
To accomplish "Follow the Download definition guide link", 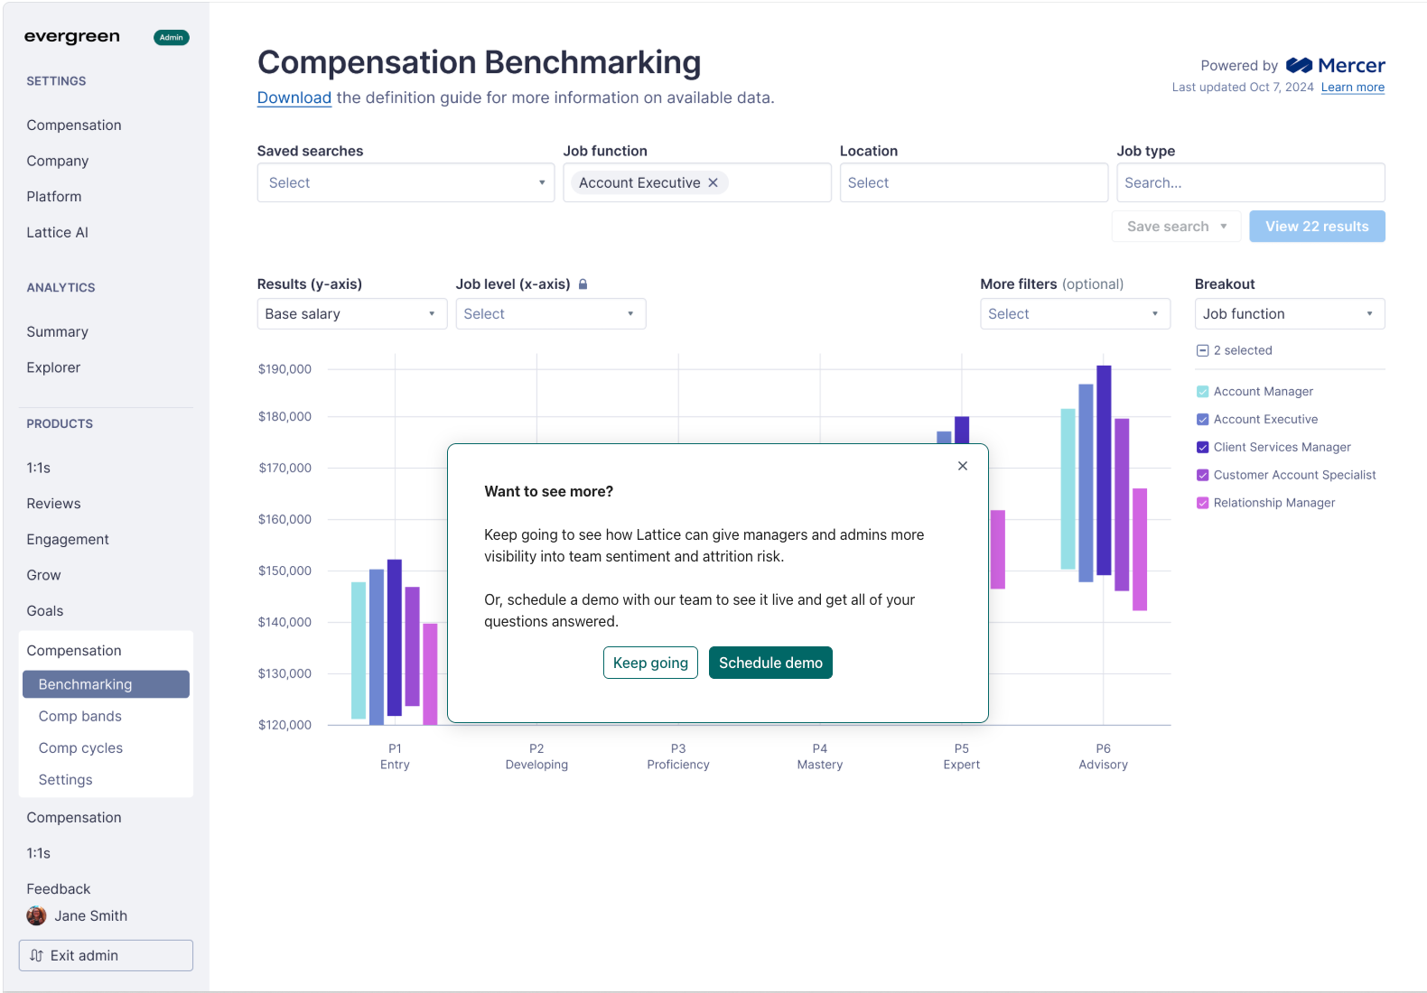I will [x=294, y=97].
